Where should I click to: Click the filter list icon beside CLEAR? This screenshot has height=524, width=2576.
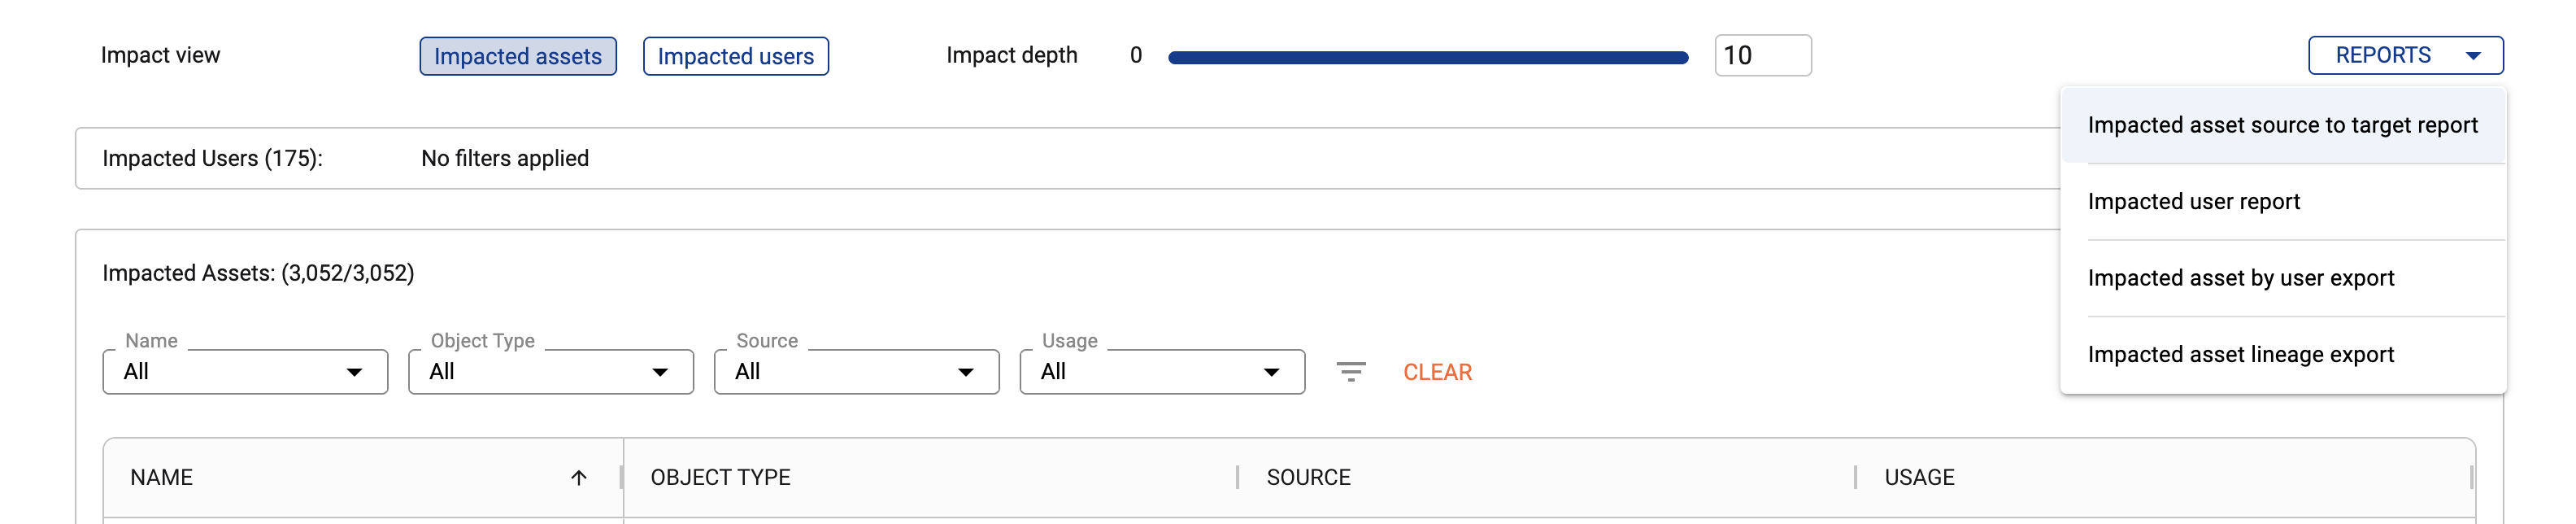click(1350, 372)
